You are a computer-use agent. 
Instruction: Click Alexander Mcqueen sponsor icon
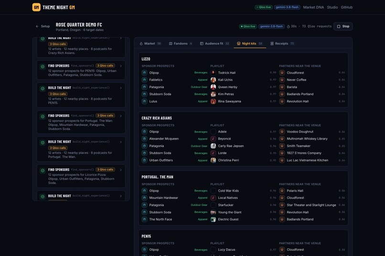(144, 139)
